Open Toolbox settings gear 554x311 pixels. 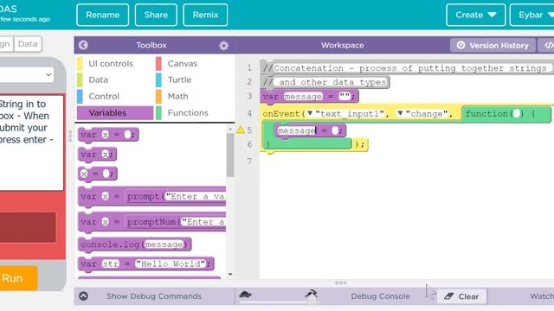tap(223, 46)
